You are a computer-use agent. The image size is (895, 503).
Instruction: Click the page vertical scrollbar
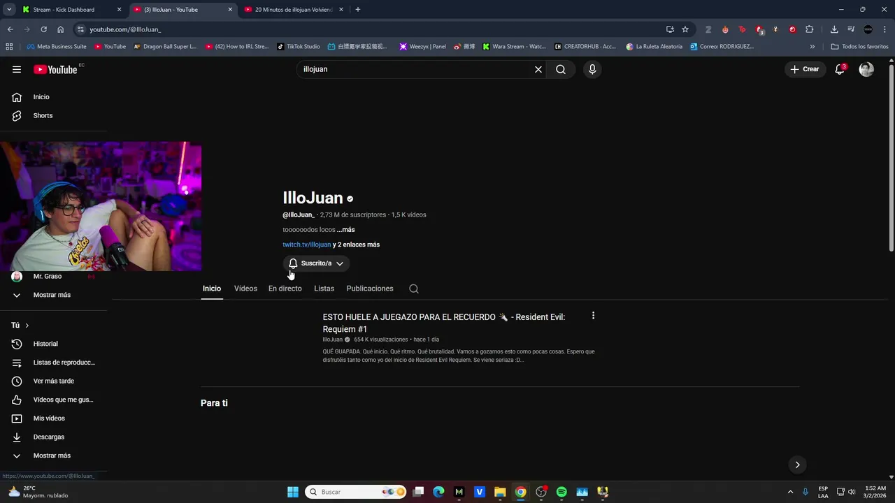(891, 157)
